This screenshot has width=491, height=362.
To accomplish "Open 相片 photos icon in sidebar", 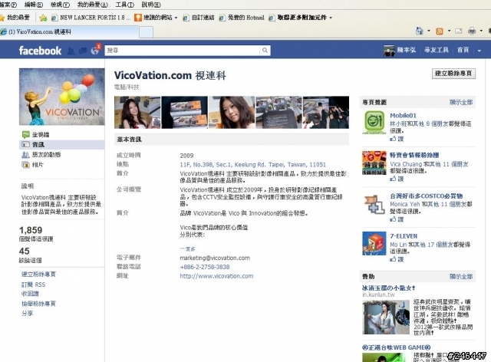I will click(x=25, y=165).
